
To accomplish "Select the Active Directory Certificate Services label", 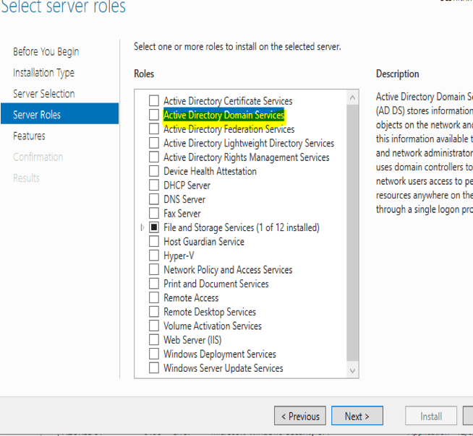I will coord(228,101).
